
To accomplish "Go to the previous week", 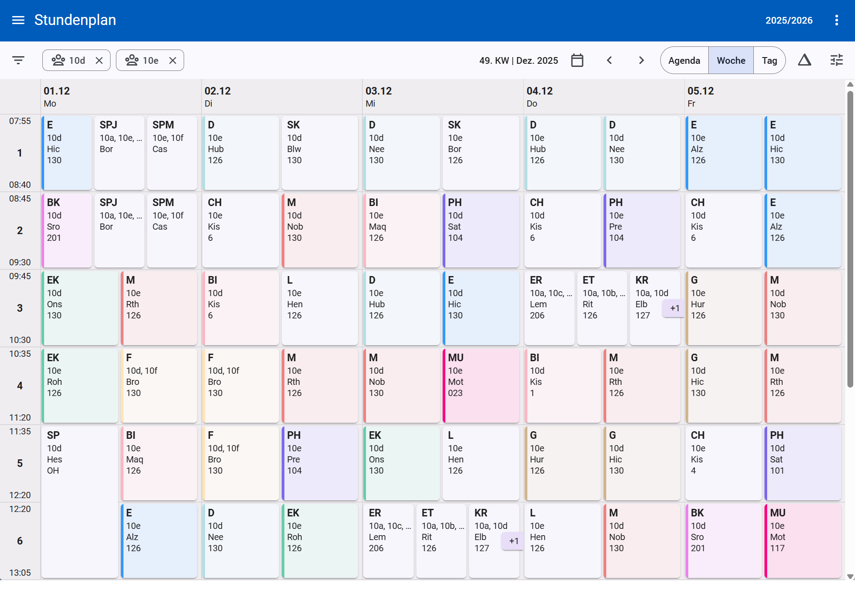I will pyautogui.click(x=609, y=60).
